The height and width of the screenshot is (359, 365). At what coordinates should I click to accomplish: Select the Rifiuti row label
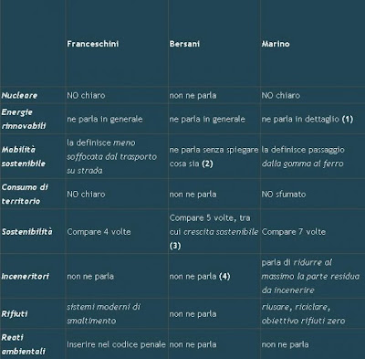[x=15, y=313]
